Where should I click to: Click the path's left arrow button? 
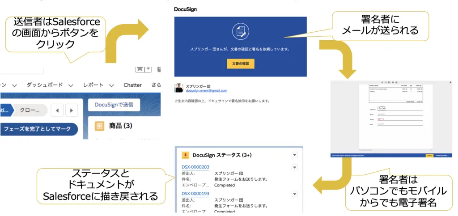(x=57, y=110)
